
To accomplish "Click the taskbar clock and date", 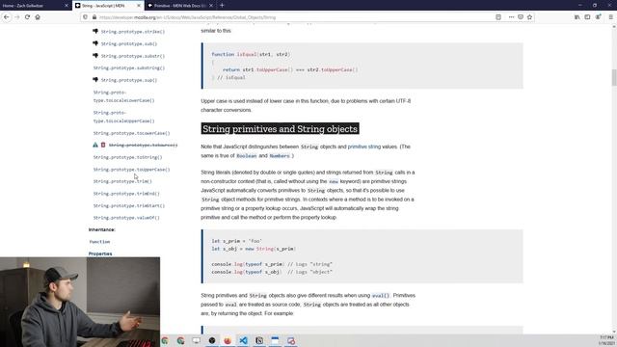I will point(606,340).
